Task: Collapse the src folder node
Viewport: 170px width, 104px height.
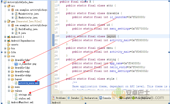Action: pos(5,6)
